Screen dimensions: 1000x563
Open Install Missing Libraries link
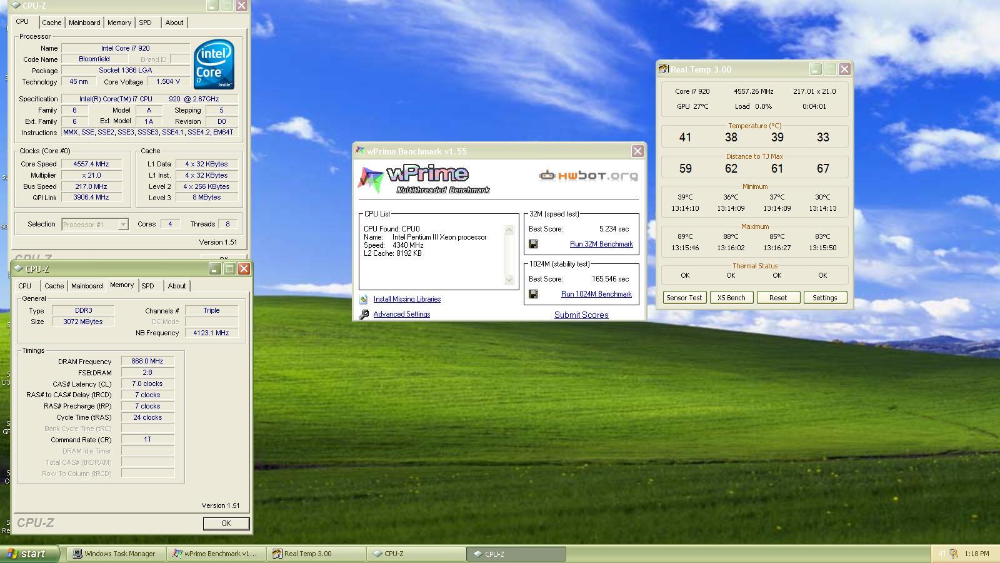(x=407, y=299)
